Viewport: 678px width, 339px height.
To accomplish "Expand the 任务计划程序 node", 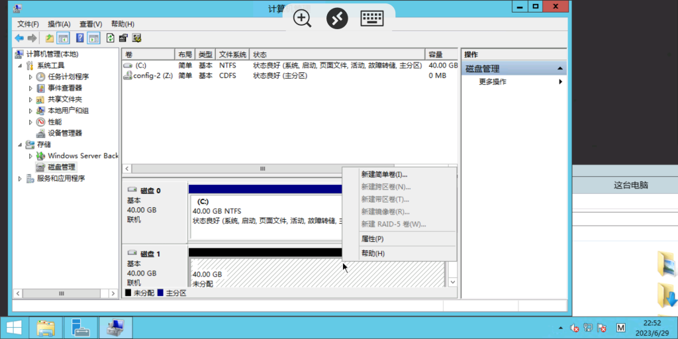I will pos(30,77).
